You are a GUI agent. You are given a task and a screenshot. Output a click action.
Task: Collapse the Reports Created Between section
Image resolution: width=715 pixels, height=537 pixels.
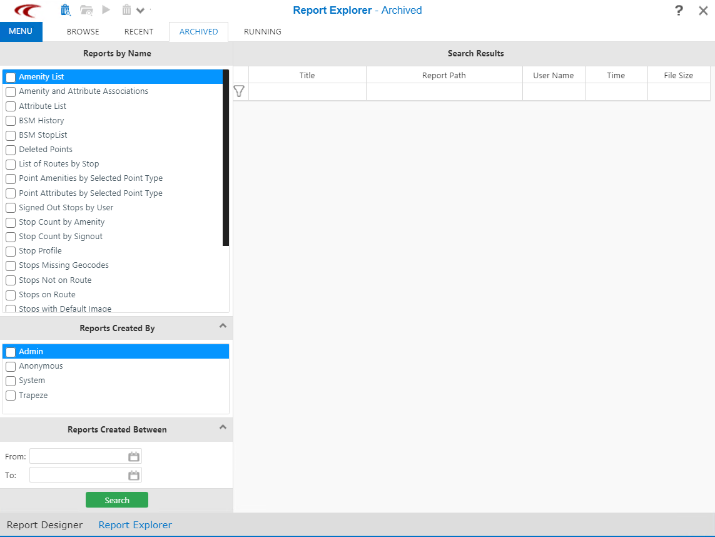[x=222, y=427]
